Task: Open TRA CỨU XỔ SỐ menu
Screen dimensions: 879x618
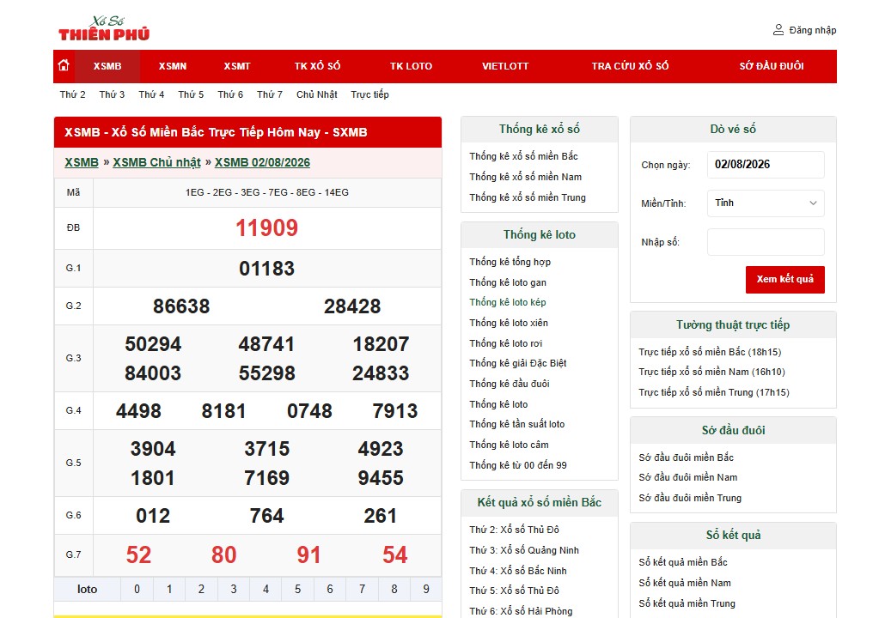Action: click(630, 66)
